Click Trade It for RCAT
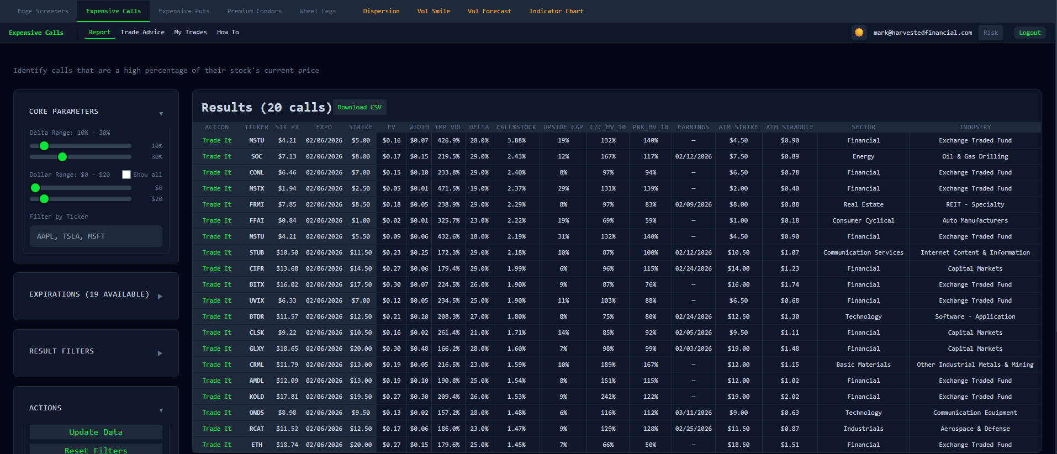1057x454 pixels. 217,429
